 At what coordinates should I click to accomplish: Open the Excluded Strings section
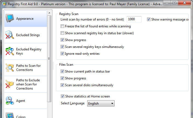[x=25, y=35]
